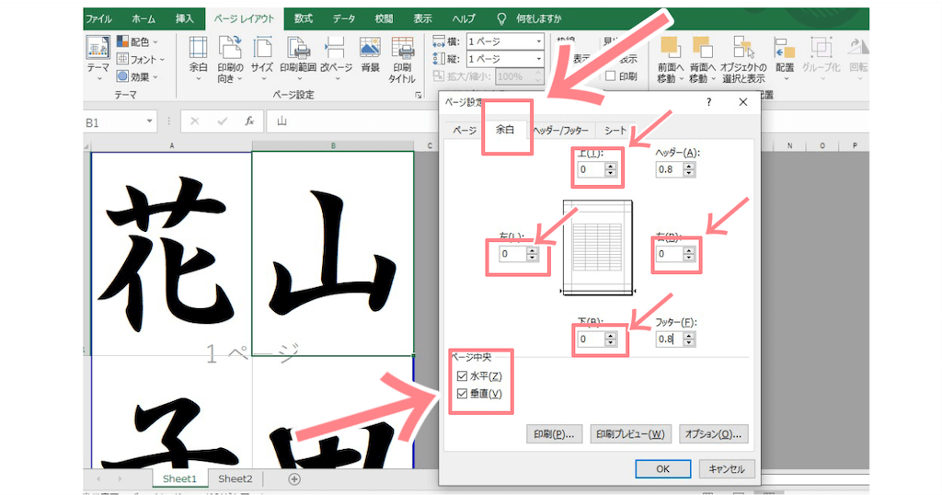Click the オプション(O)... button
Screen dimensions: 942x495
coord(713,433)
